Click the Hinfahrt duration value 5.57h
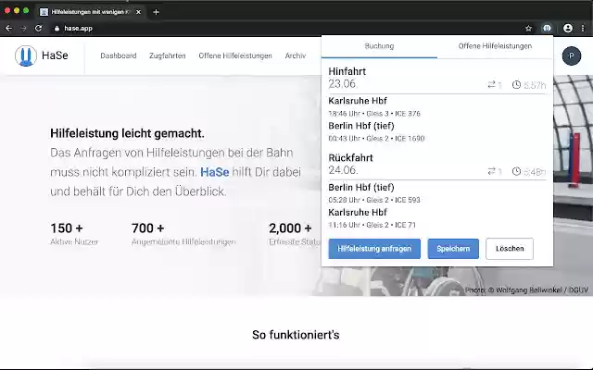The height and width of the screenshot is (370, 593). (535, 85)
